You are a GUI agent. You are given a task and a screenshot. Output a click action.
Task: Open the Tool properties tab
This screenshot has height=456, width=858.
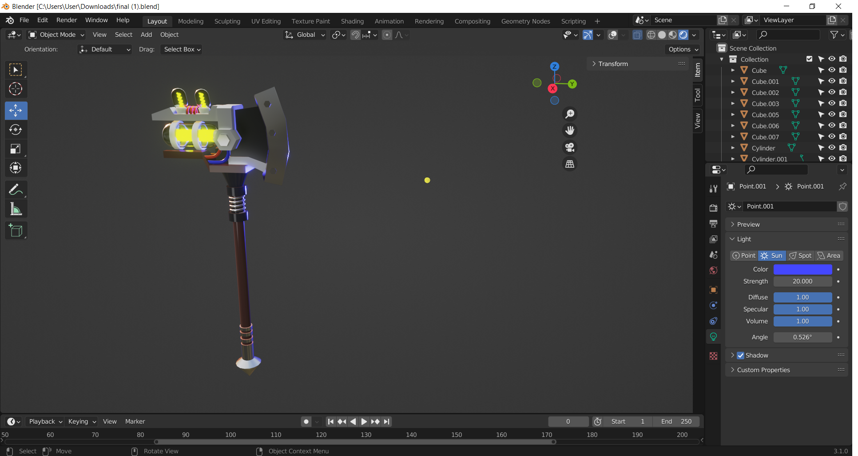[x=714, y=189]
